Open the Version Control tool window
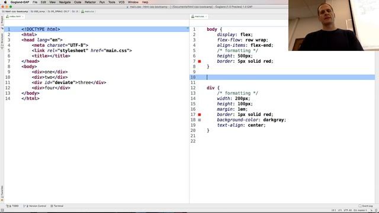Viewport: 379px width, 213px height. pos(35,206)
